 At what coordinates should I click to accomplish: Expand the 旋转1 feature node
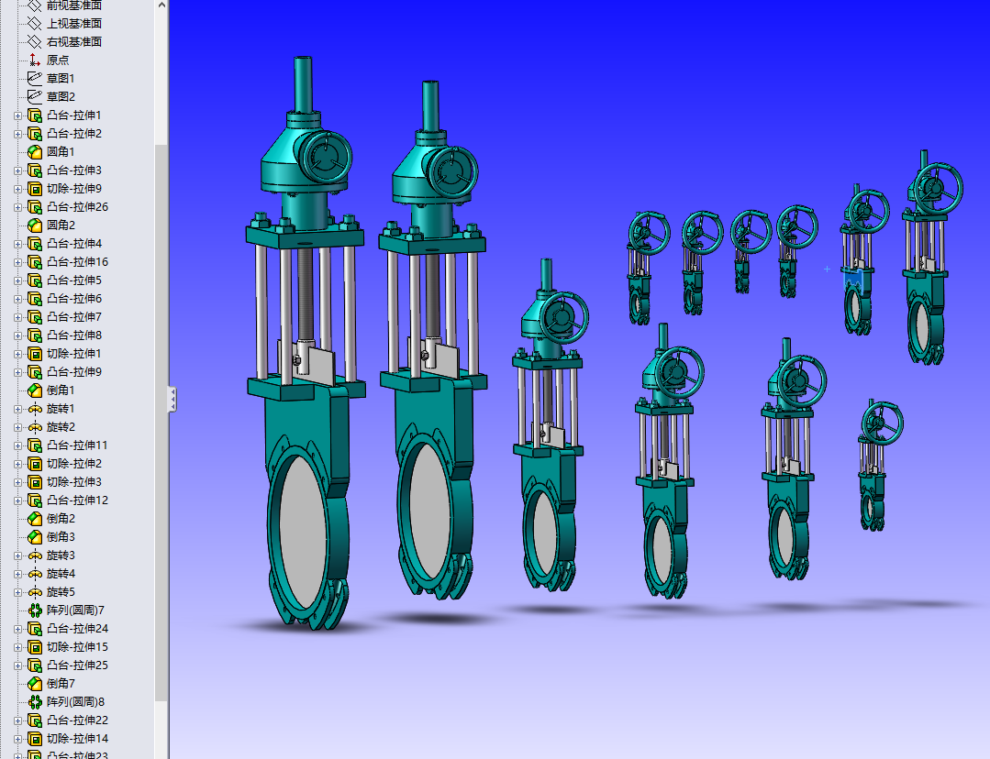[17, 409]
